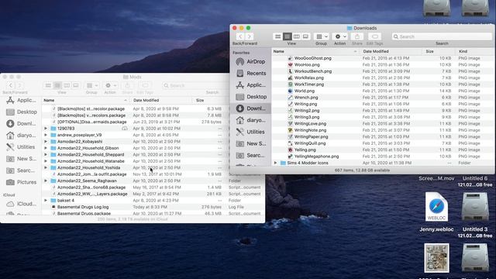Screen dimensions: 496x279
Task: Switch Downloads window to gallery view
Action: [x=305, y=36]
